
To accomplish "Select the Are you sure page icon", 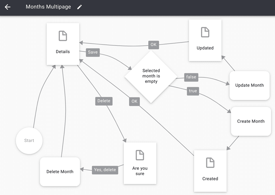I will tap(140, 155).
